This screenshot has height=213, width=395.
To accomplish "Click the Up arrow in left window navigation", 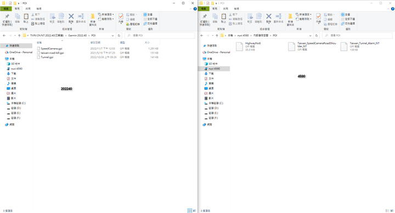I will 19,36.
